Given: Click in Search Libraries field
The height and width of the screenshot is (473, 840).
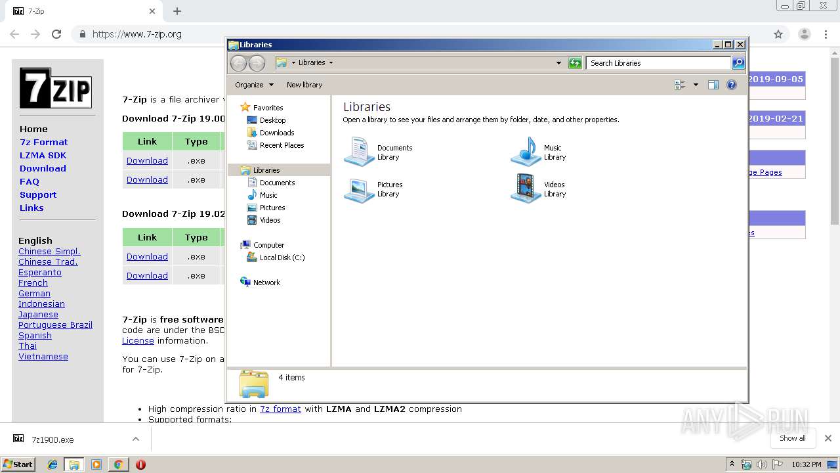Looking at the screenshot, I should pos(658,63).
